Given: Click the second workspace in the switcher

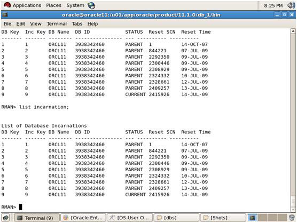Looking at the screenshot, I should pos(262,218).
